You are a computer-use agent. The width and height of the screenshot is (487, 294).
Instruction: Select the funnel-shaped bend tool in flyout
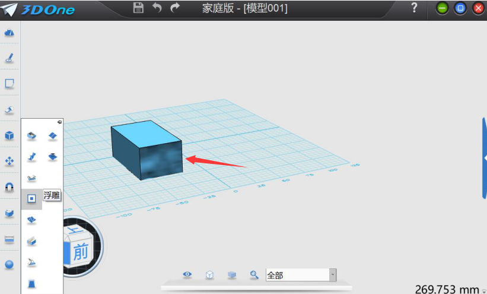click(52, 157)
